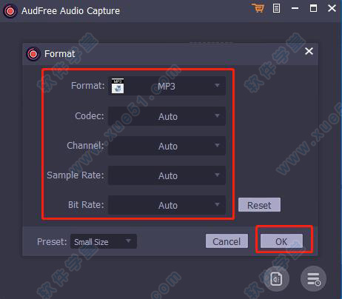Minimize the AudFree Audio Capture window
The height and width of the screenshot is (299, 342).
pos(295,9)
